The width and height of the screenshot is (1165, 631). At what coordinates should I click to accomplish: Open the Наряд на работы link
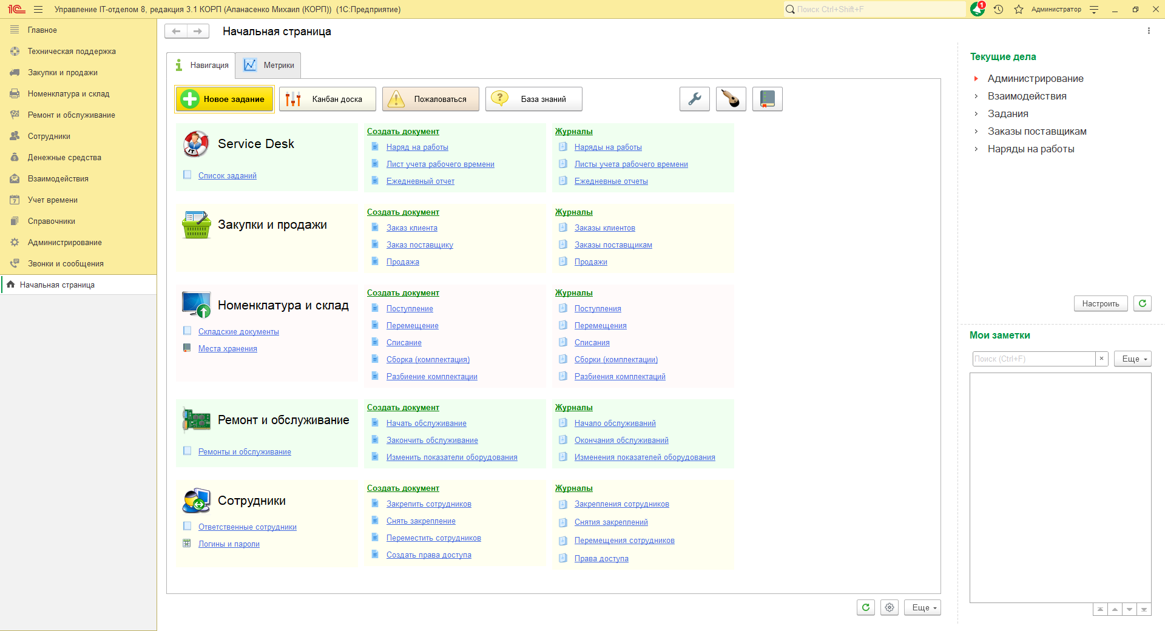pos(417,147)
